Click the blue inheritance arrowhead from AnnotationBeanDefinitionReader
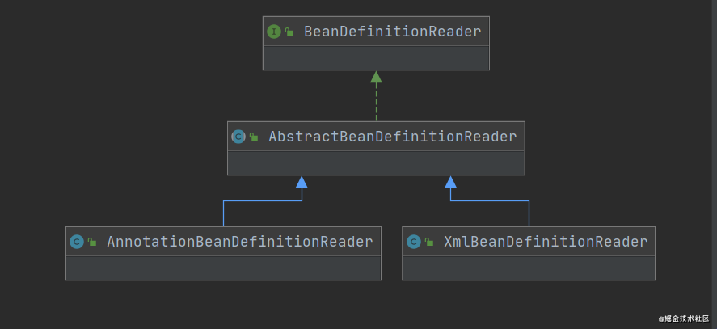Image resolution: width=717 pixels, height=329 pixels. [x=302, y=182]
